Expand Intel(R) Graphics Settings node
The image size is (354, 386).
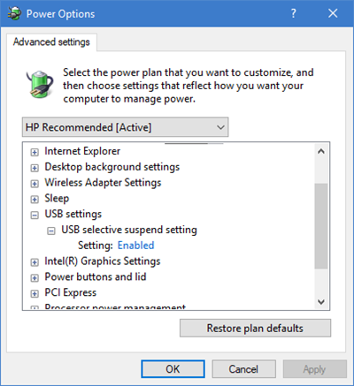pyautogui.click(x=35, y=262)
